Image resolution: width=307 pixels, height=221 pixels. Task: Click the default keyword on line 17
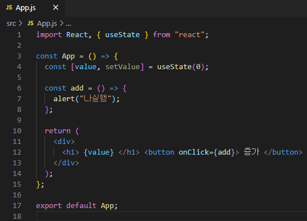pos(82,206)
